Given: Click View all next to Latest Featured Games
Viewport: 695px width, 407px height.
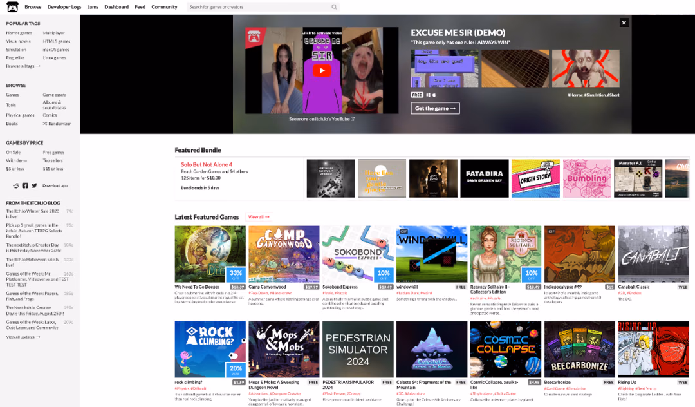Looking at the screenshot, I should [x=259, y=217].
